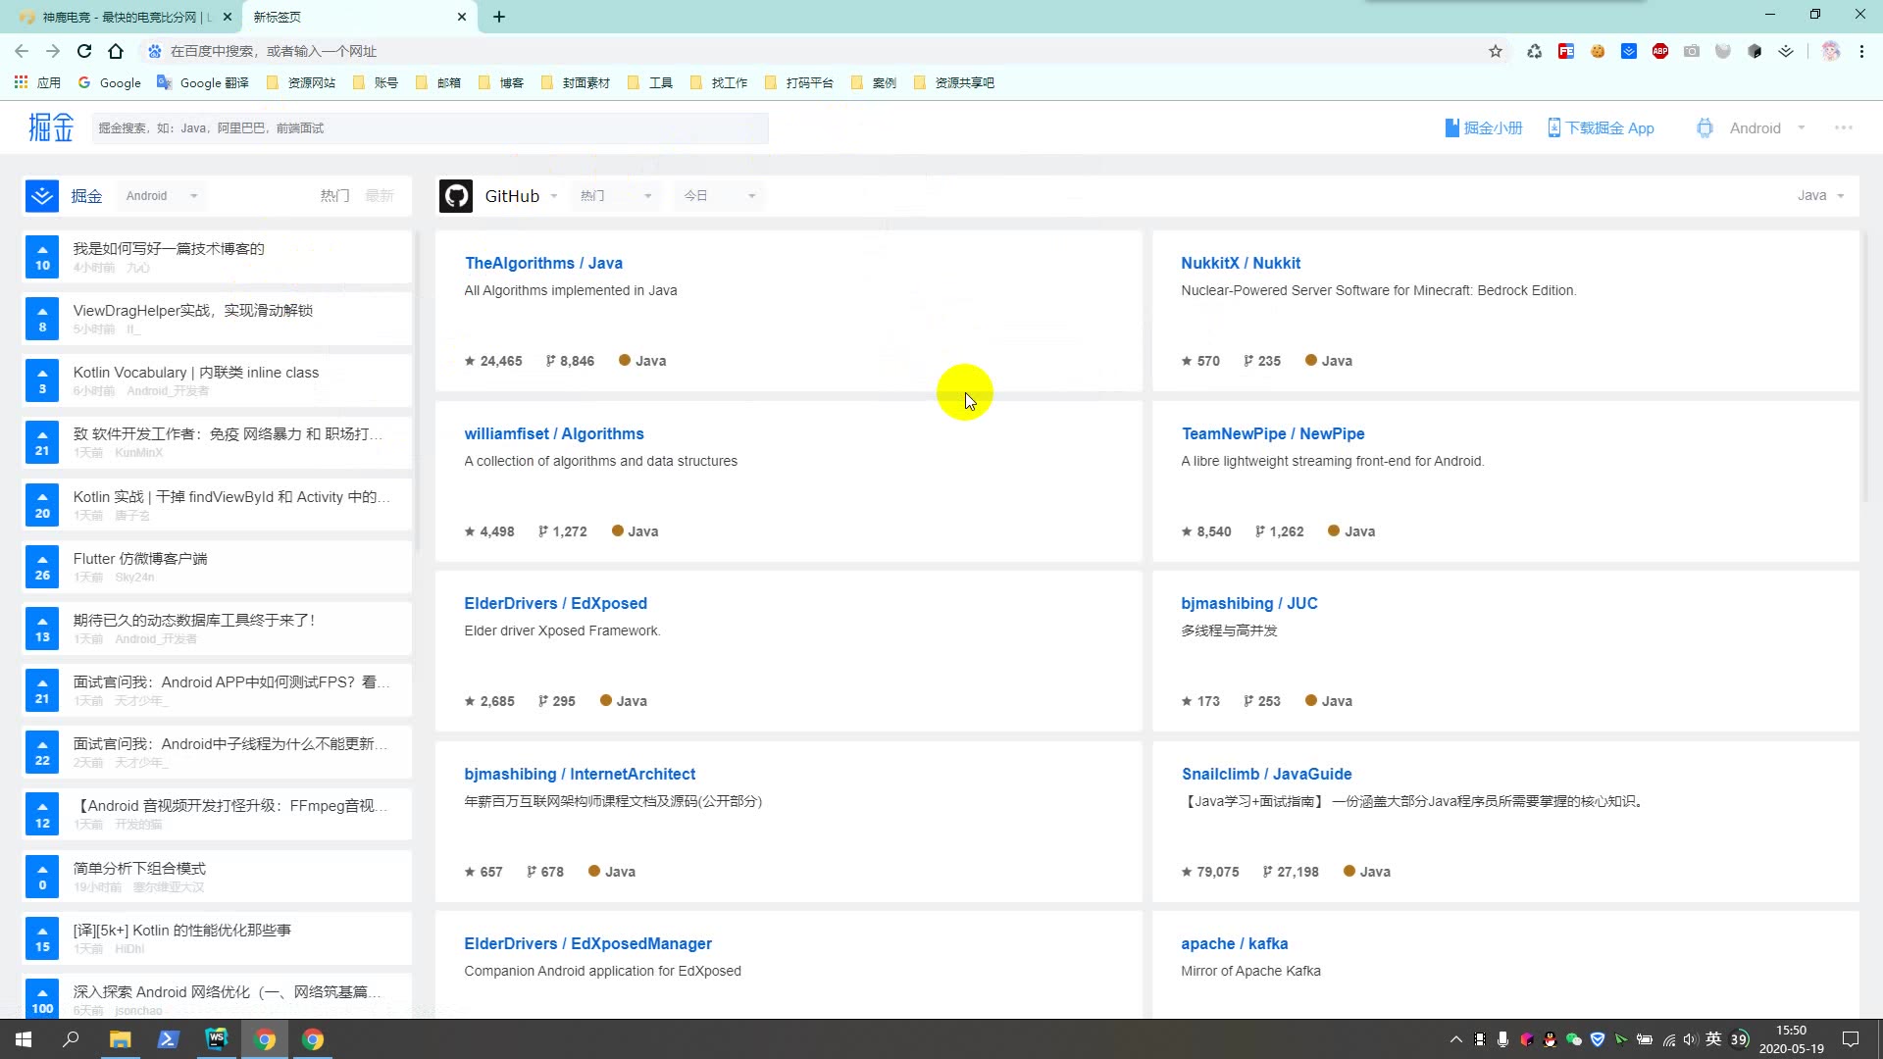Open ElderDrivers / EdXposed repository

coord(555,603)
